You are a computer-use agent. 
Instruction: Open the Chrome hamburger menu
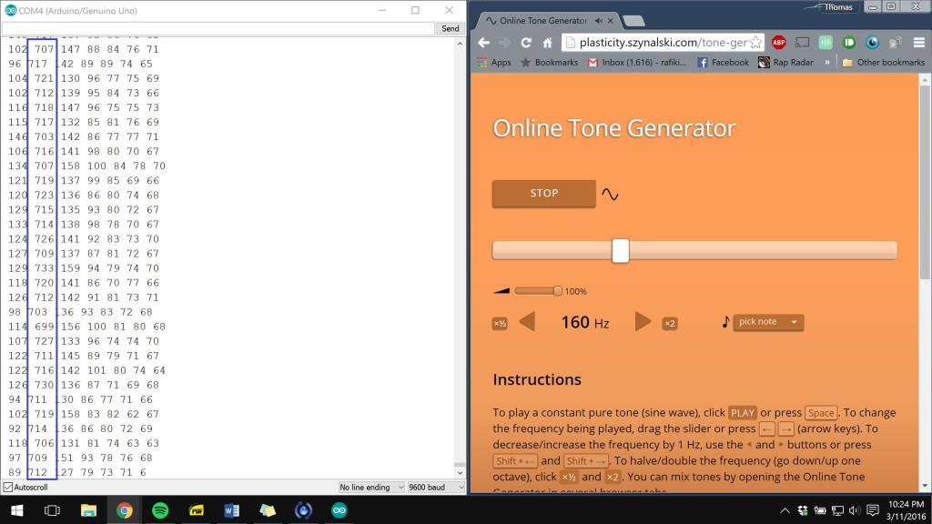point(917,42)
